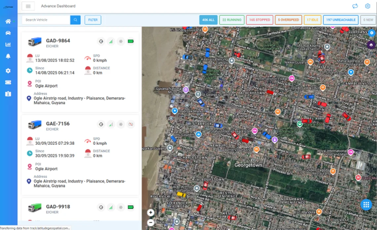
Task: Check GAD-9864 battery status icon
Action: point(131,41)
